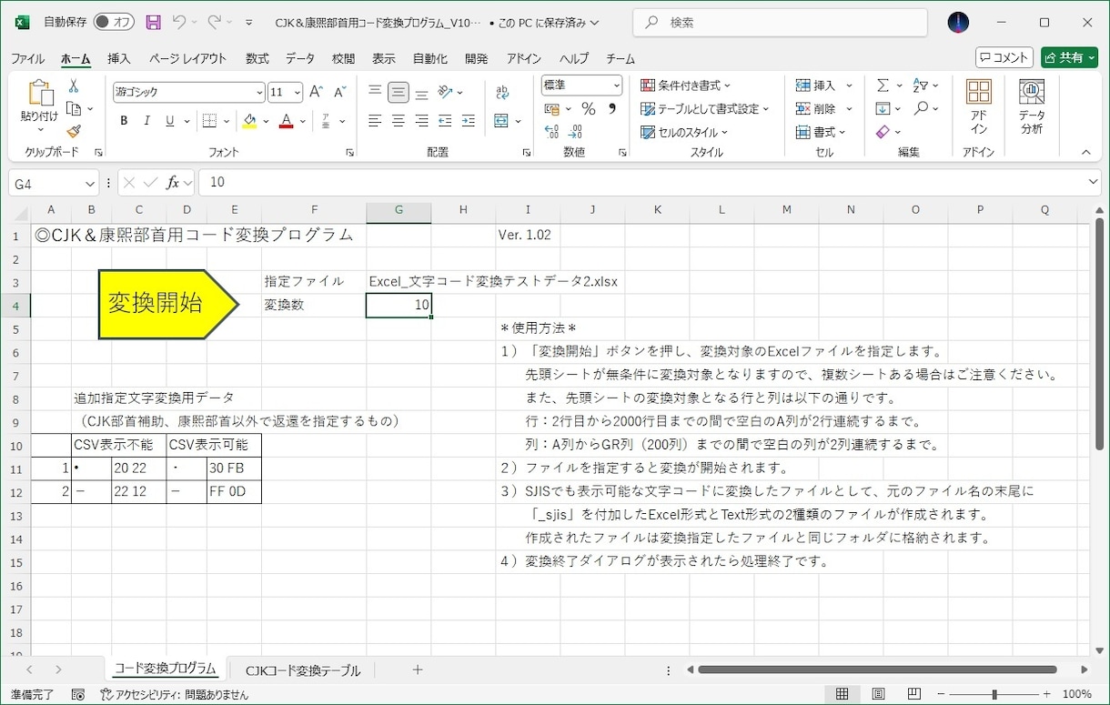Screen dimensions: 1110x705
Task: Click the 共有 button
Action: (1070, 57)
